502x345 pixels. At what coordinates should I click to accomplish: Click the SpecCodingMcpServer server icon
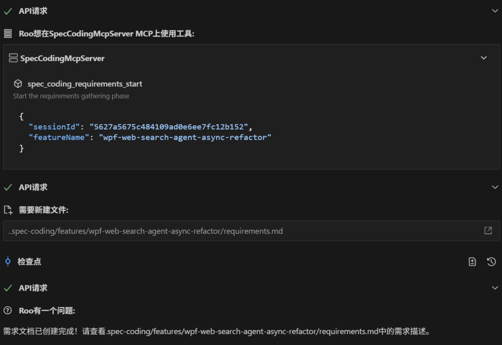click(13, 58)
